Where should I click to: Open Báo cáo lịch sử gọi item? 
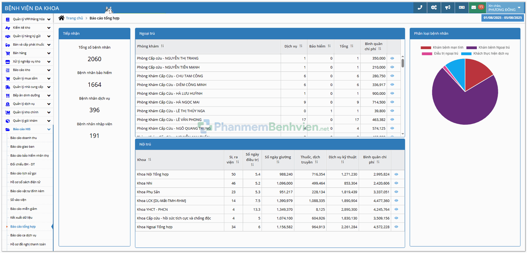click(x=23, y=173)
